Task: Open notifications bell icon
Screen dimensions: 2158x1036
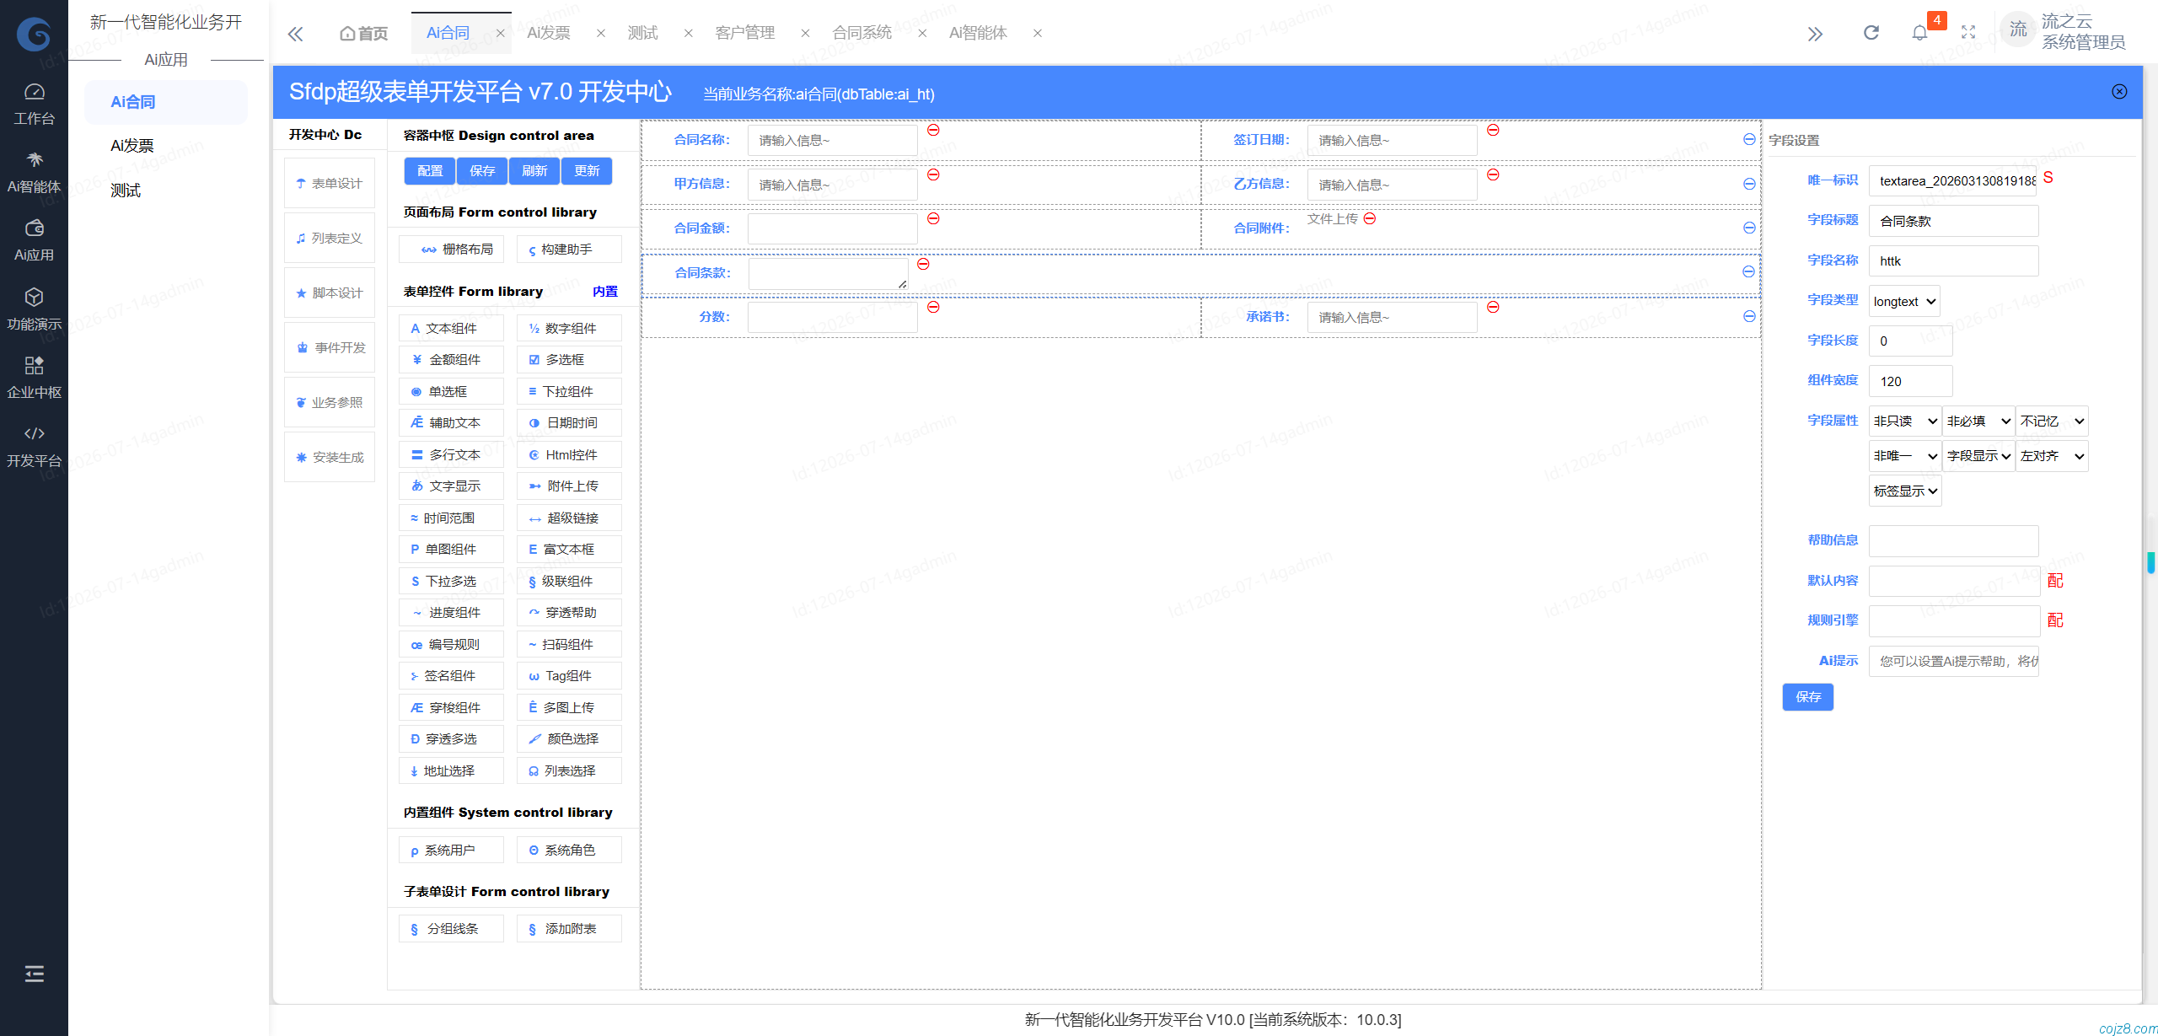Action: point(1919,33)
